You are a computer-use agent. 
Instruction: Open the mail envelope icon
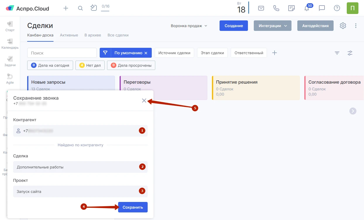pyautogui.click(x=261, y=8)
